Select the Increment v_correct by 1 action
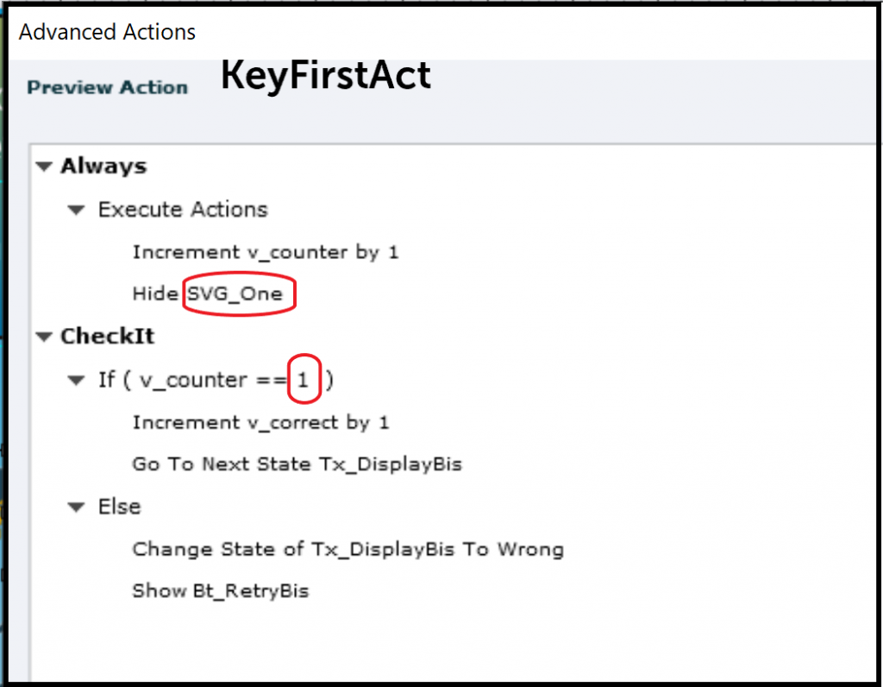Viewport: 883px width, 687px height. point(260,422)
